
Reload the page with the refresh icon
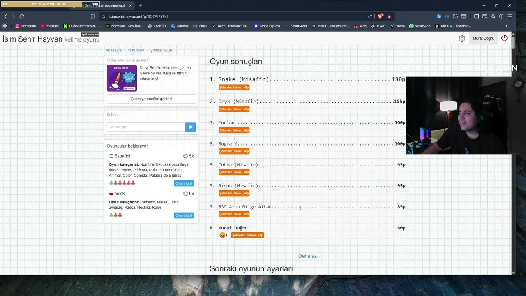pyautogui.click(x=22, y=16)
